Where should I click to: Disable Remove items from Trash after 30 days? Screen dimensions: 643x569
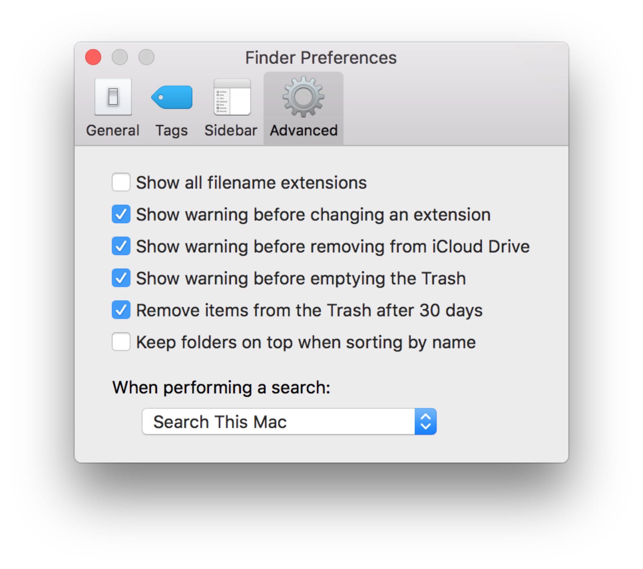pyautogui.click(x=121, y=310)
